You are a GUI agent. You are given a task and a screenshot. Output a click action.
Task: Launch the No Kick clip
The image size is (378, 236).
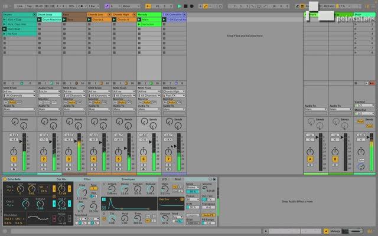[4, 34]
